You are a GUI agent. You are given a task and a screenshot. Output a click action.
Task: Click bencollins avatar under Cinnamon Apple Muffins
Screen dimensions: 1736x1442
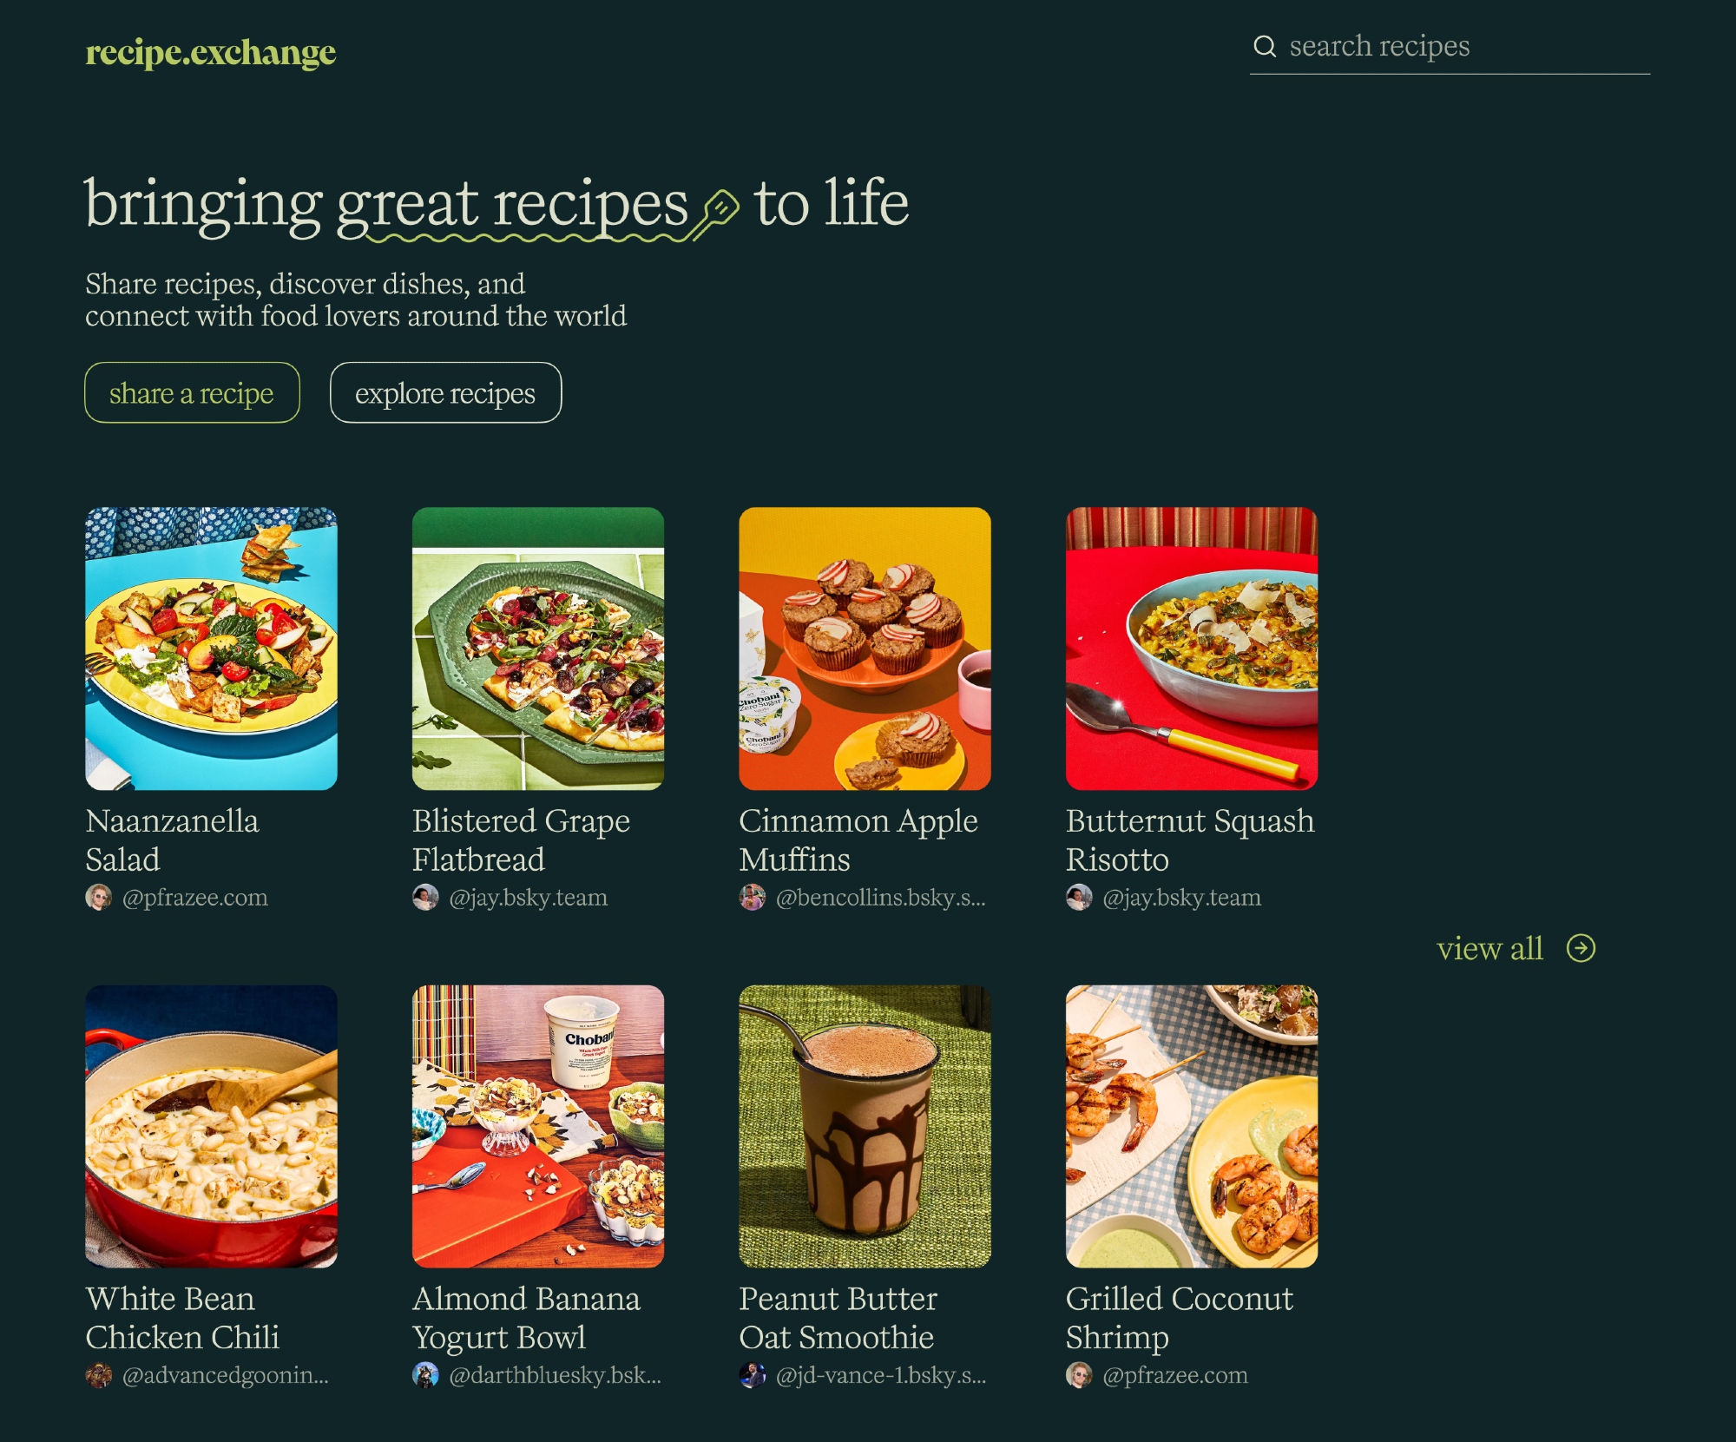(753, 897)
